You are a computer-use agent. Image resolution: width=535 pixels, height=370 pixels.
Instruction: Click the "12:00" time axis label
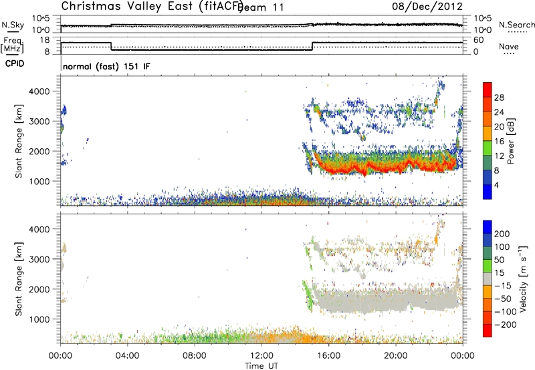click(261, 356)
